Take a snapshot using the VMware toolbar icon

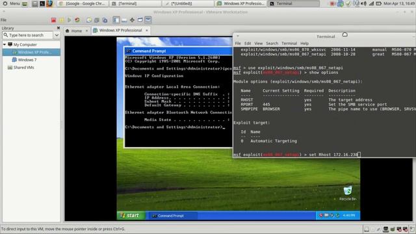click(89, 20)
